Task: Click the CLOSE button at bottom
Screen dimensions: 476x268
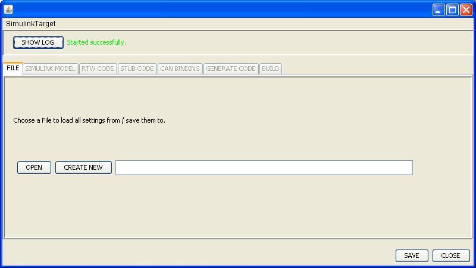Action: [x=451, y=255]
